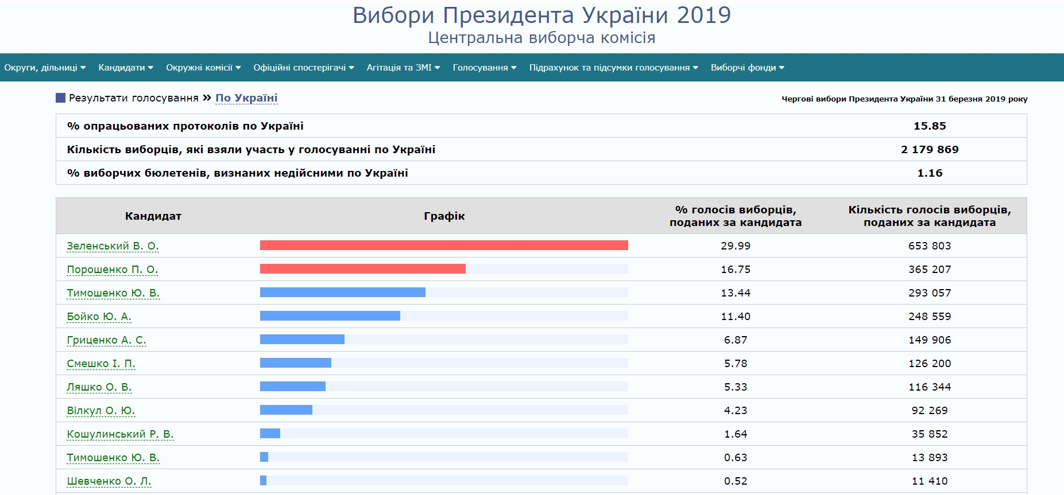Click the Смешко І. П. link

[x=101, y=364]
